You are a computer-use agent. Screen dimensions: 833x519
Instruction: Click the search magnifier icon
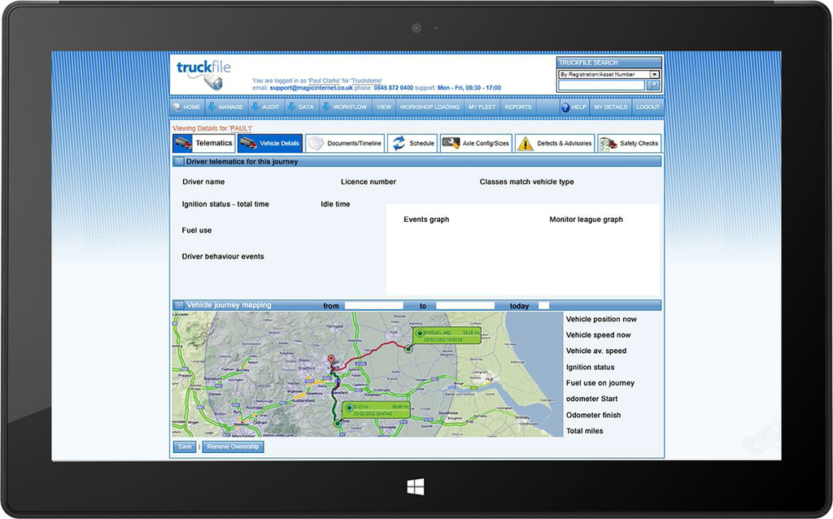click(x=652, y=85)
